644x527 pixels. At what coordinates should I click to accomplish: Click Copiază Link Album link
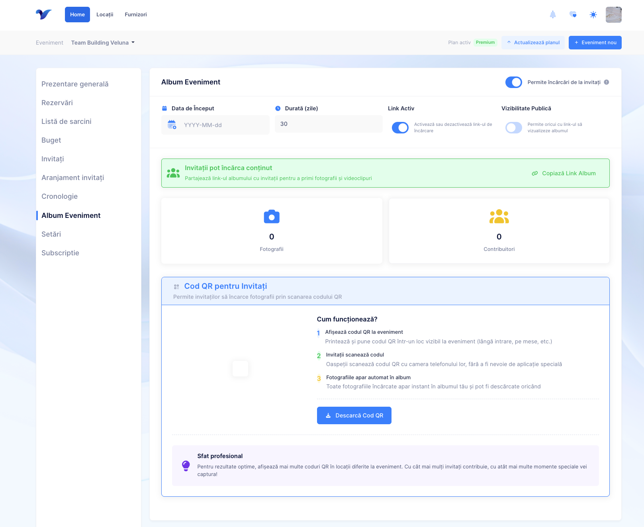point(564,173)
